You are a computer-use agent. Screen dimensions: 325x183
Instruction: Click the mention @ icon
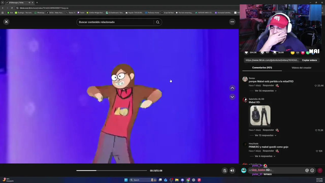click(x=307, y=171)
